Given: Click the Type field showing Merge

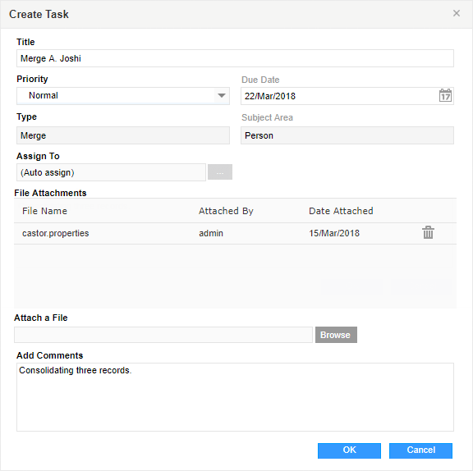Looking at the screenshot, I should tap(123, 135).
